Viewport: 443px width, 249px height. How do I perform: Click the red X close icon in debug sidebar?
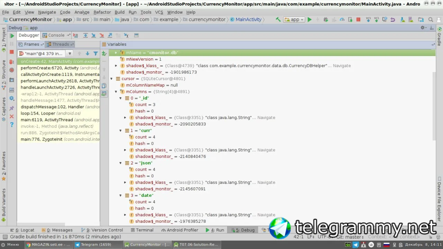[12, 116]
